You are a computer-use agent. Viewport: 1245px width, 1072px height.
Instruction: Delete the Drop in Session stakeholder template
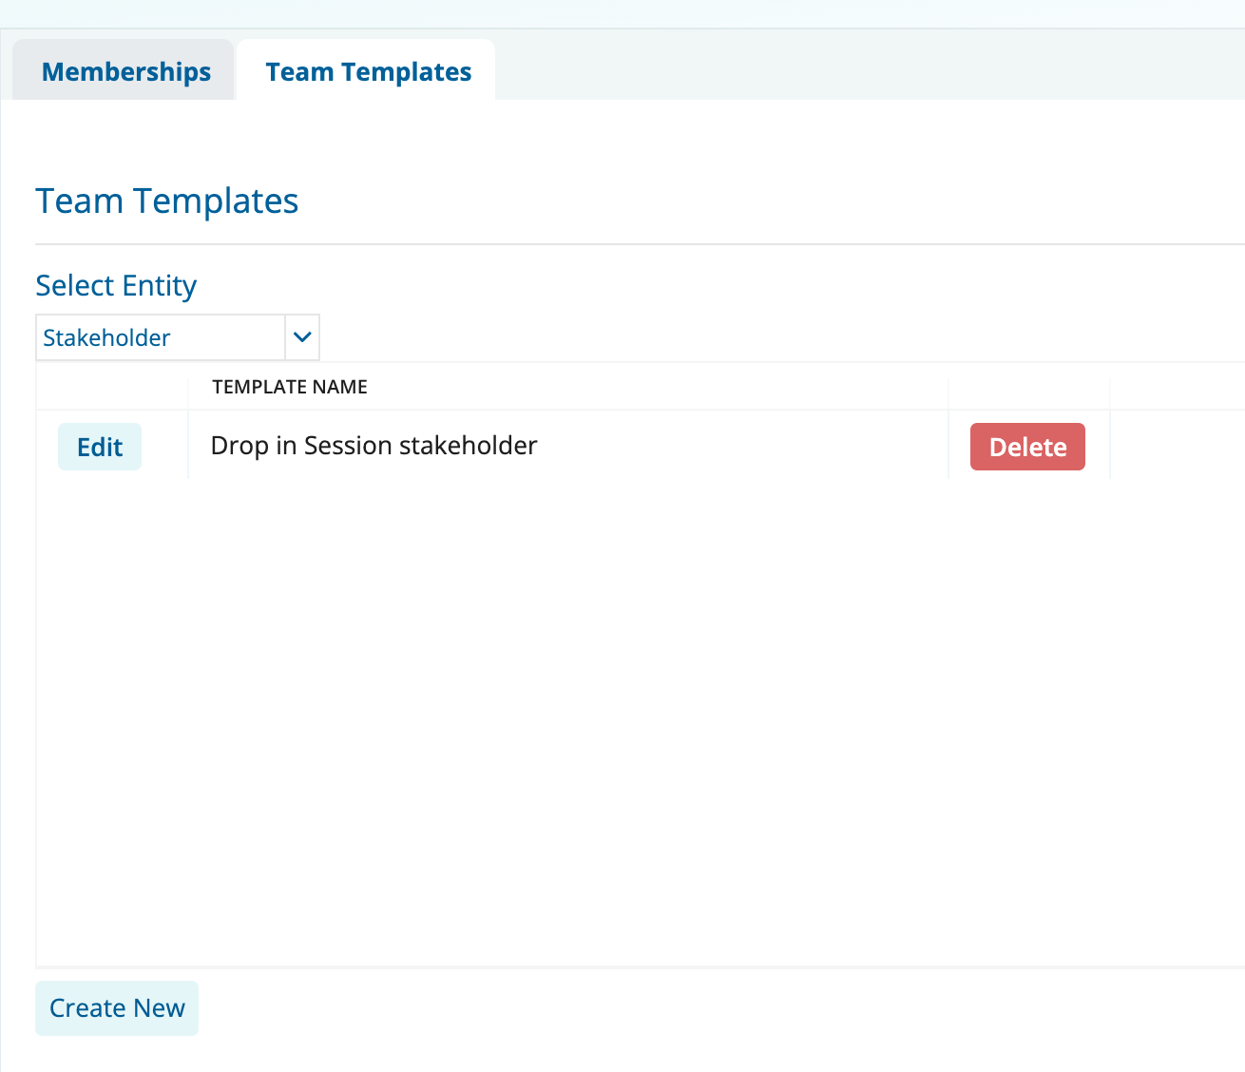[x=1027, y=447]
